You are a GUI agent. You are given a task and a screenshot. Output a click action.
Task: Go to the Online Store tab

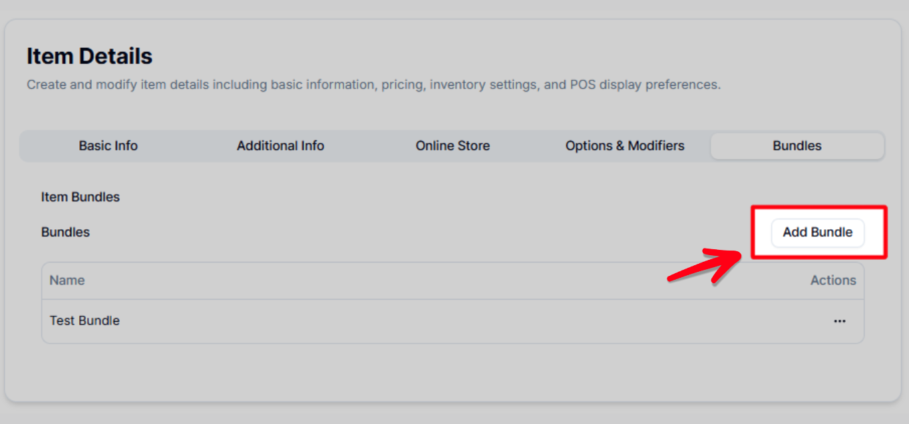(x=453, y=146)
